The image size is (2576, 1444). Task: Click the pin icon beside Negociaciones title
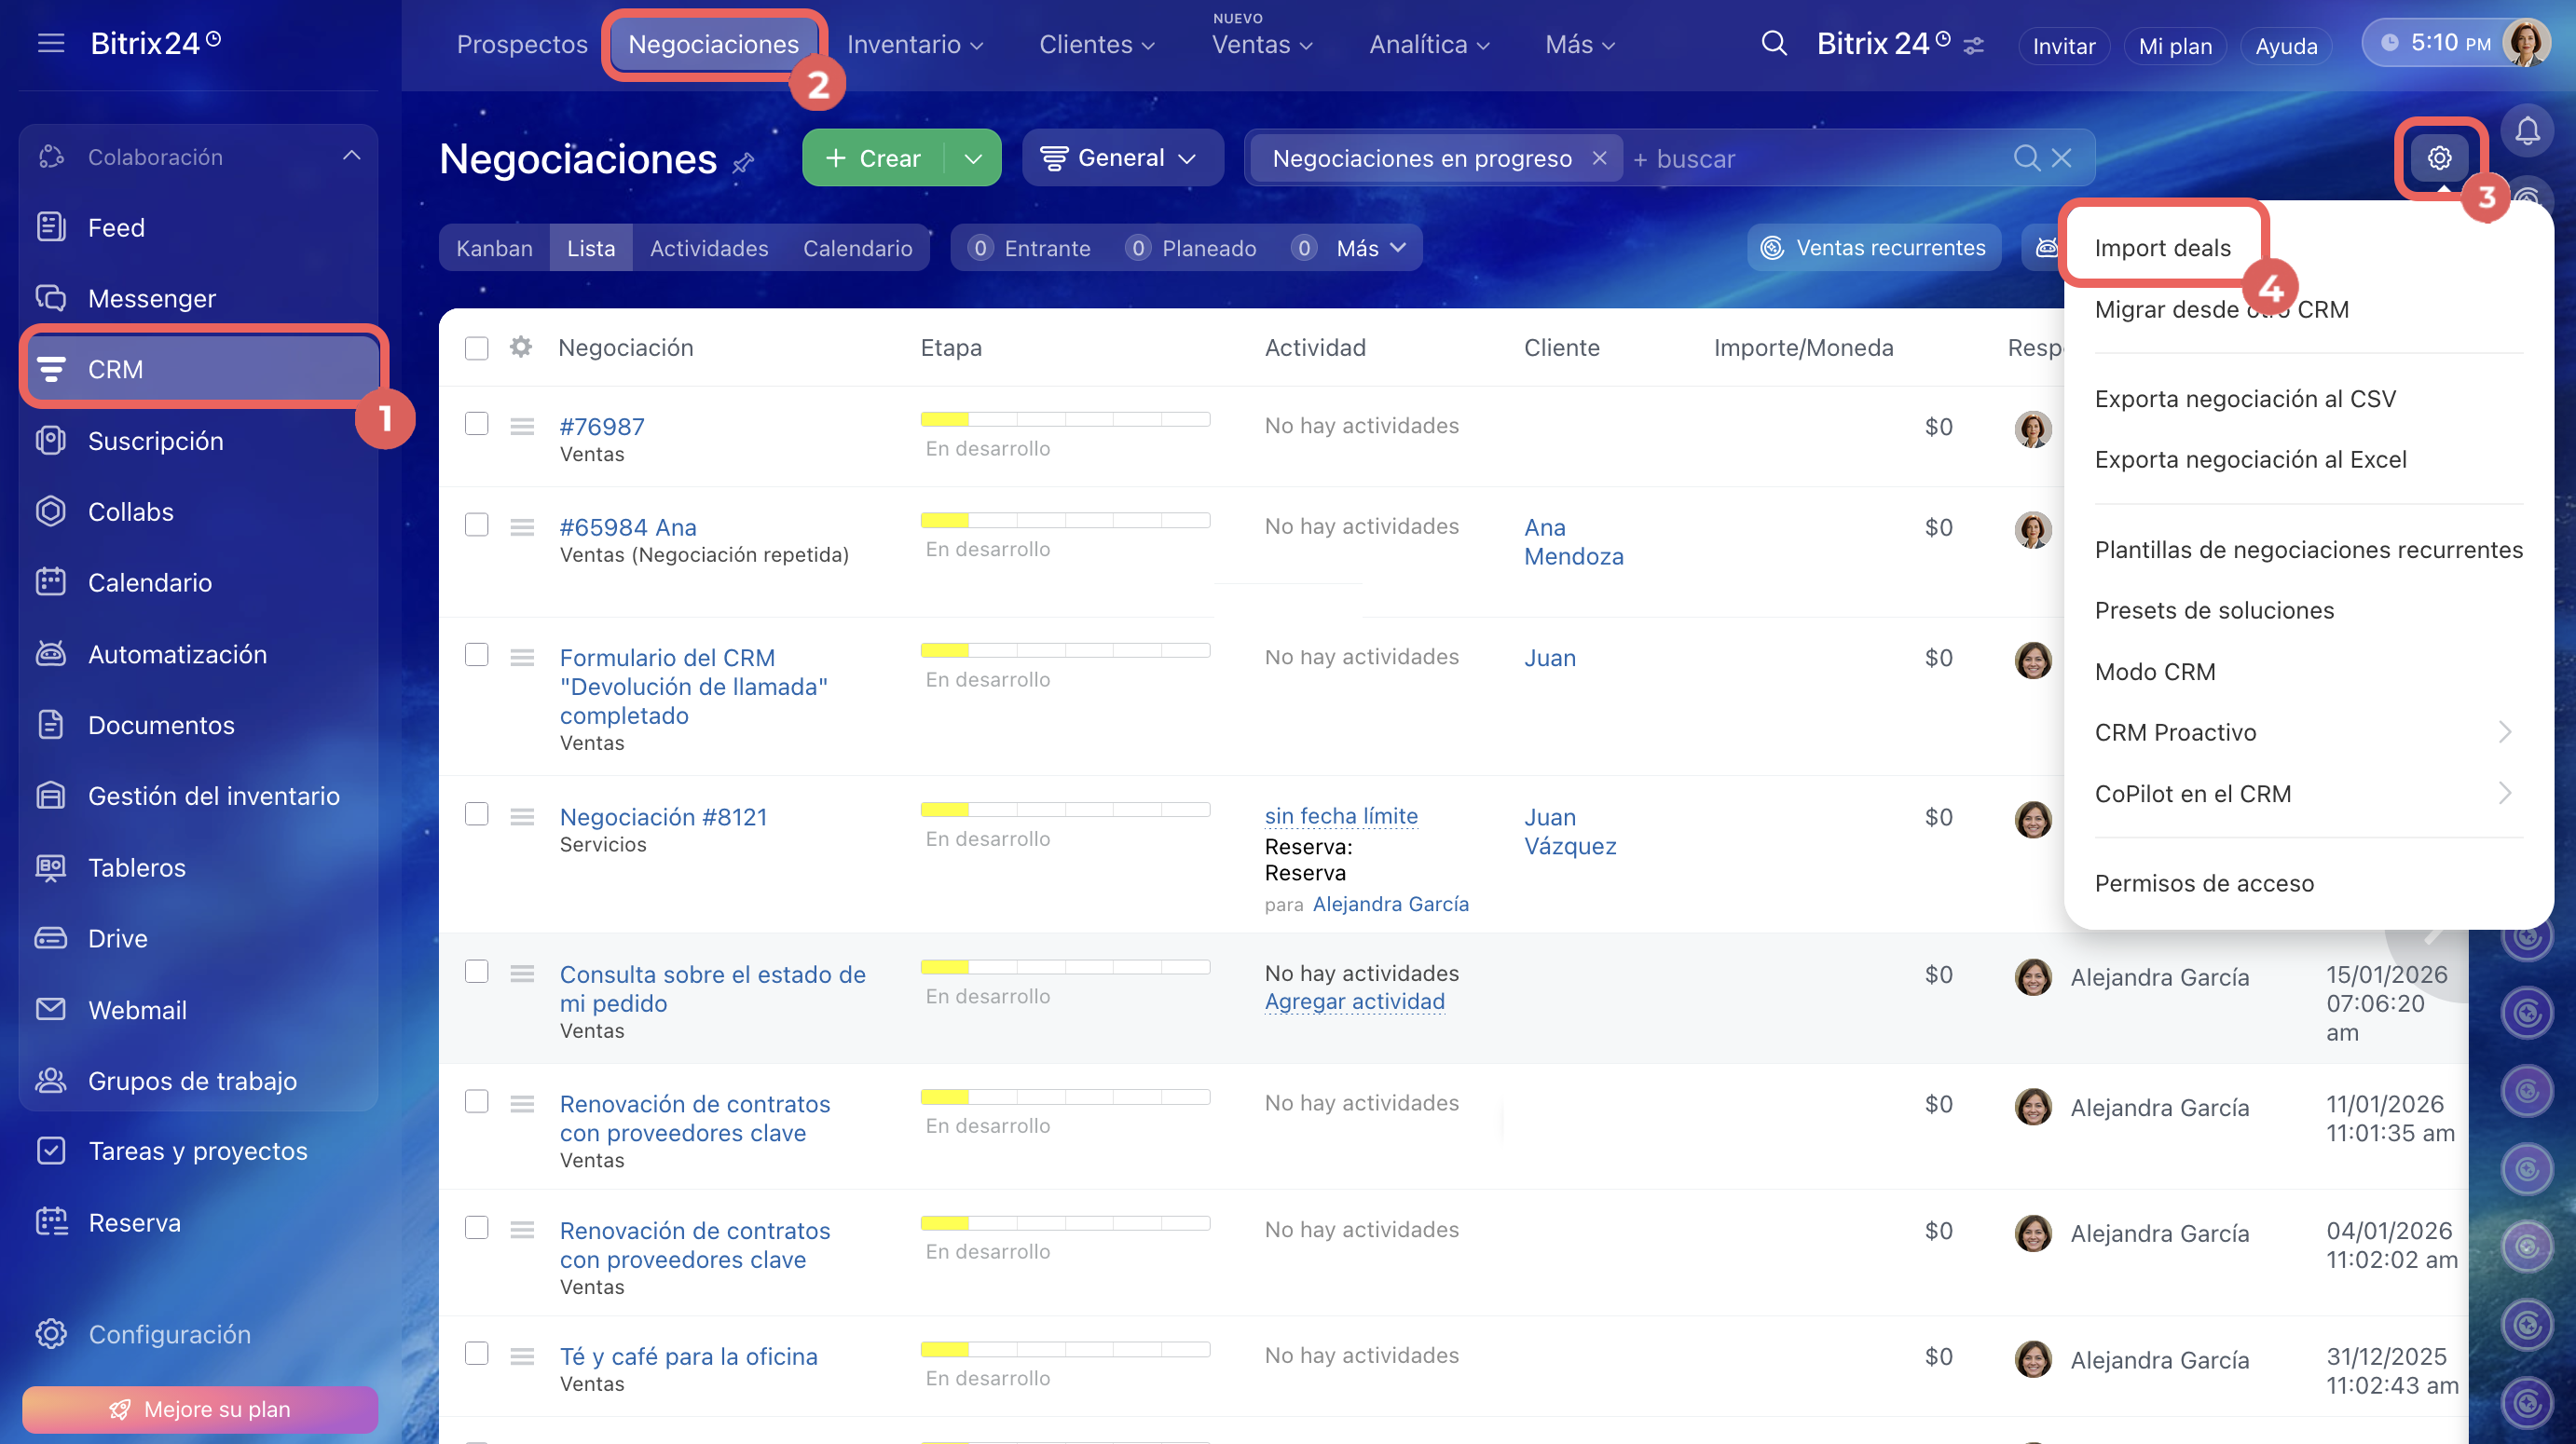tap(743, 163)
